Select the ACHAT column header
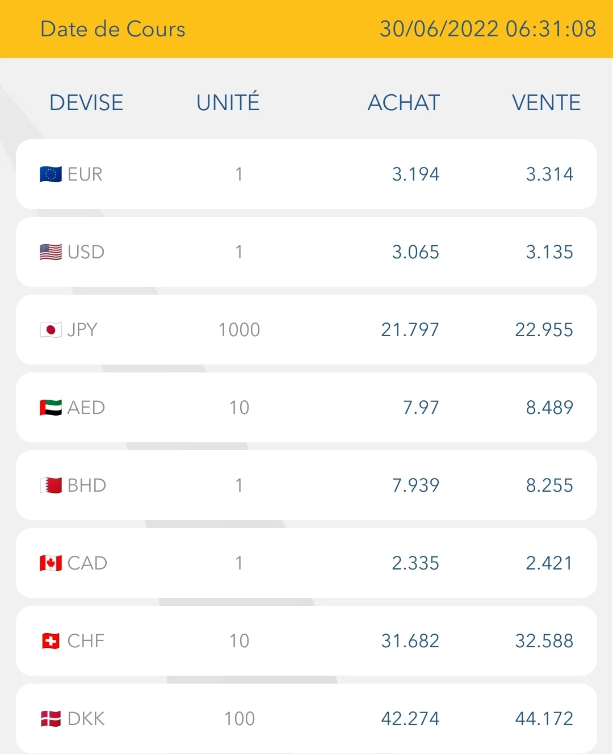Viewport: 613px width, 754px height. [x=404, y=103]
